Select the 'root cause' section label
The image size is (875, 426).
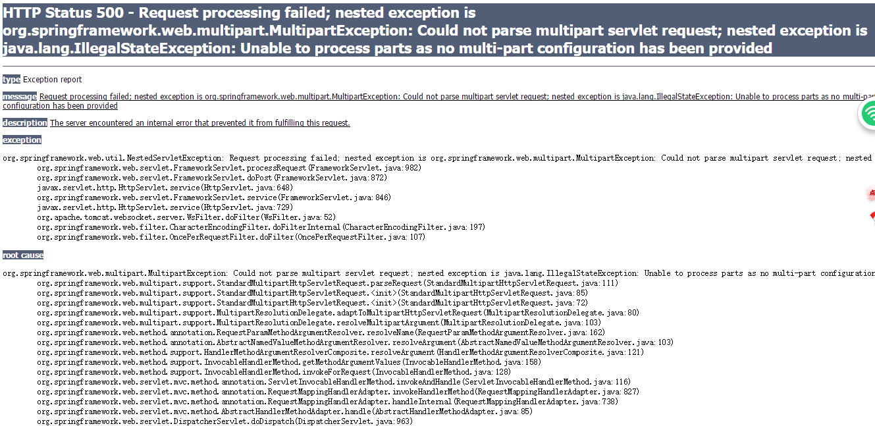tap(23, 255)
